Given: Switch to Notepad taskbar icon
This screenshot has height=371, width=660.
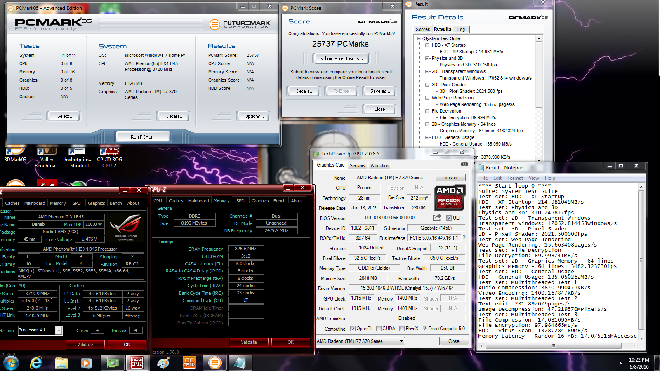Looking at the screenshot, I should 240,363.
